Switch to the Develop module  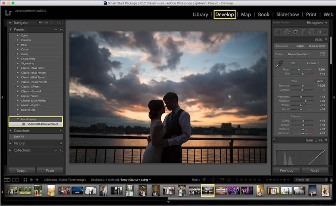(x=225, y=15)
